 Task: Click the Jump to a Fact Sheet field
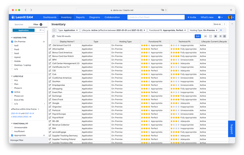(x=156, y=17)
